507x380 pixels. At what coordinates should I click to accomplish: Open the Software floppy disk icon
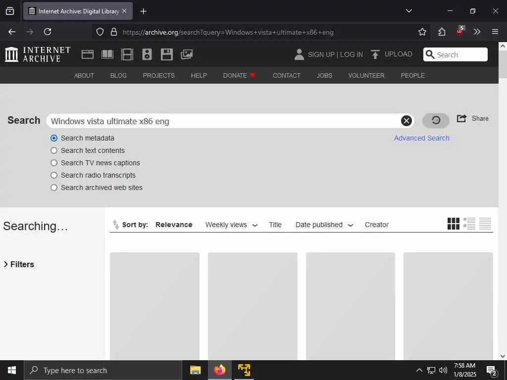click(167, 54)
